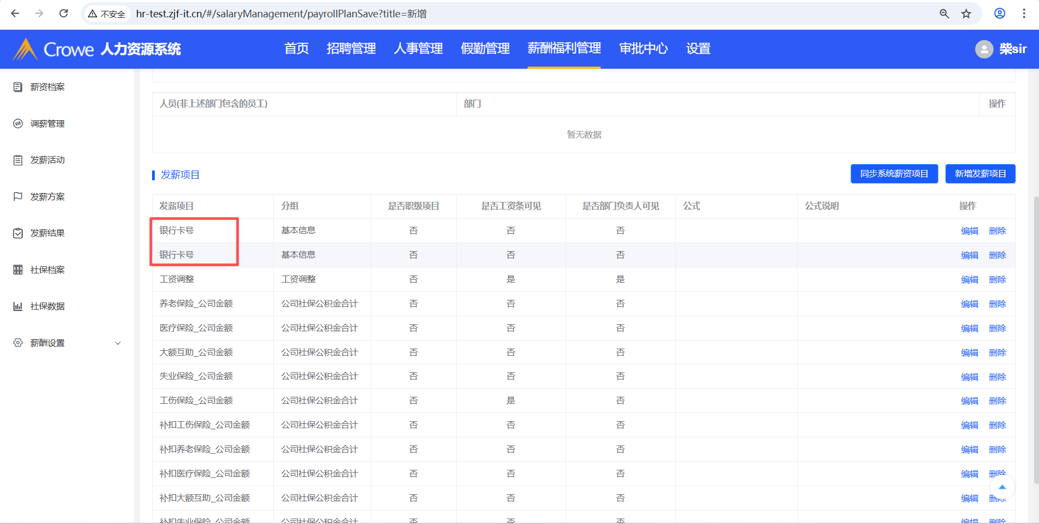Viewport: 1039px width, 524px height.
Task: Click the 新增发薪项目 button
Action: 980,174
